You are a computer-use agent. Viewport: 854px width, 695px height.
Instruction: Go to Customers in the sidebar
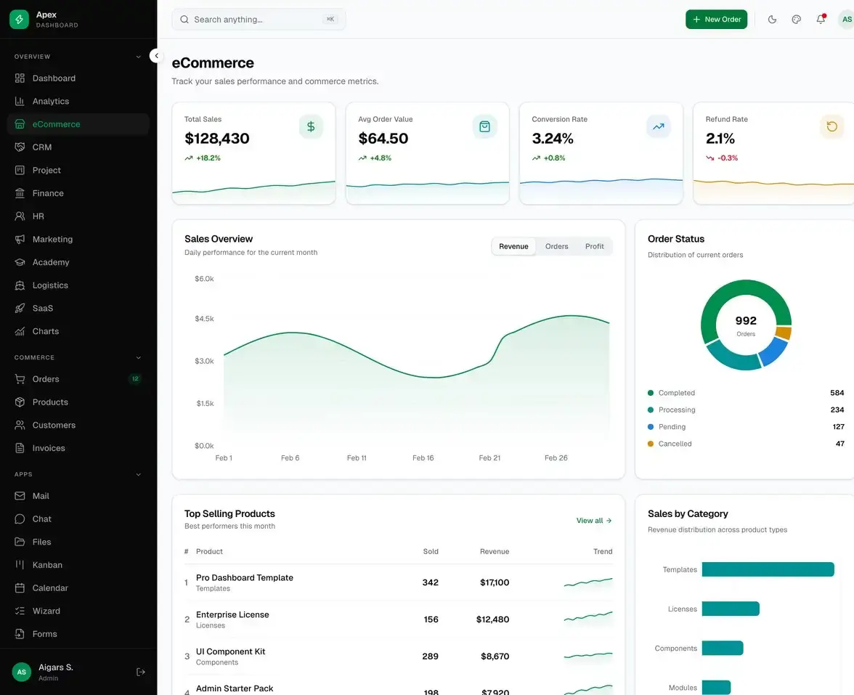(x=78, y=425)
